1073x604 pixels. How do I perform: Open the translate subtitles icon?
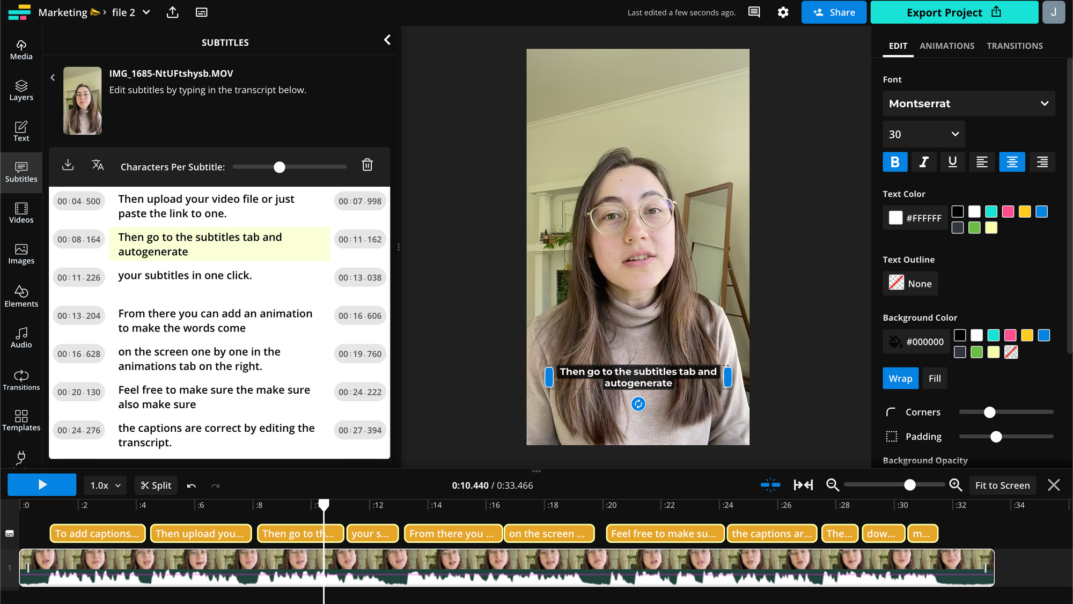tap(98, 165)
